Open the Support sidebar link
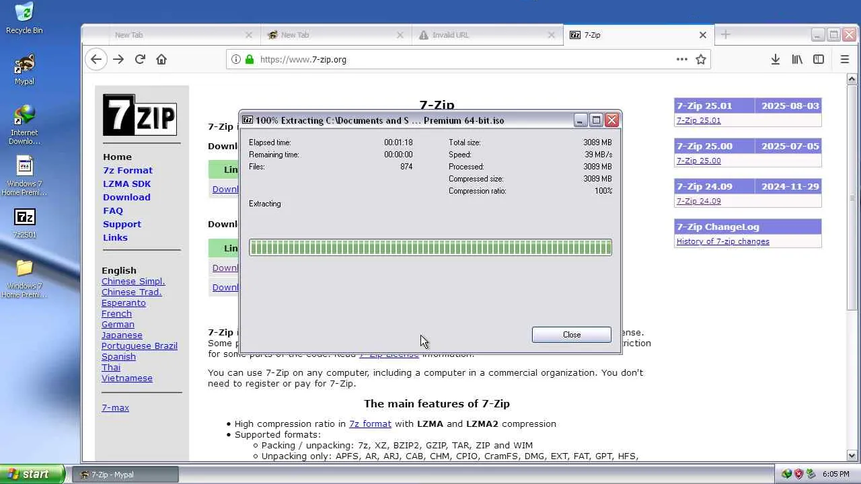Image resolution: width=861 pixels, height=484 pixels. click(122, 224)
